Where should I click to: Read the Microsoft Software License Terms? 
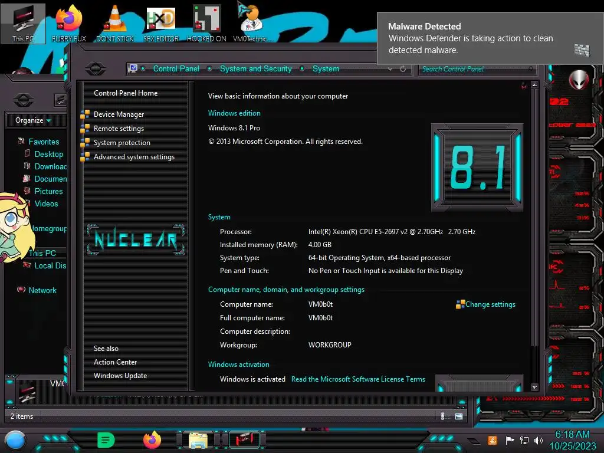pyautogui.click(x=358, y=379)
